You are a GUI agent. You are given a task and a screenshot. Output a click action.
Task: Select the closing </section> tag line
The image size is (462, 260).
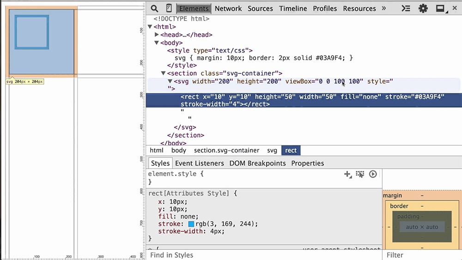pos(186,135)
